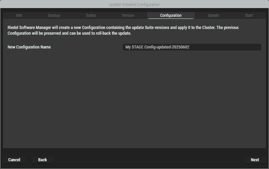Image resolution: width=269 pixels, height=169 pixels.
Task: Click the 'Update Installed Configuration' title bar
Action: [134, 4]
